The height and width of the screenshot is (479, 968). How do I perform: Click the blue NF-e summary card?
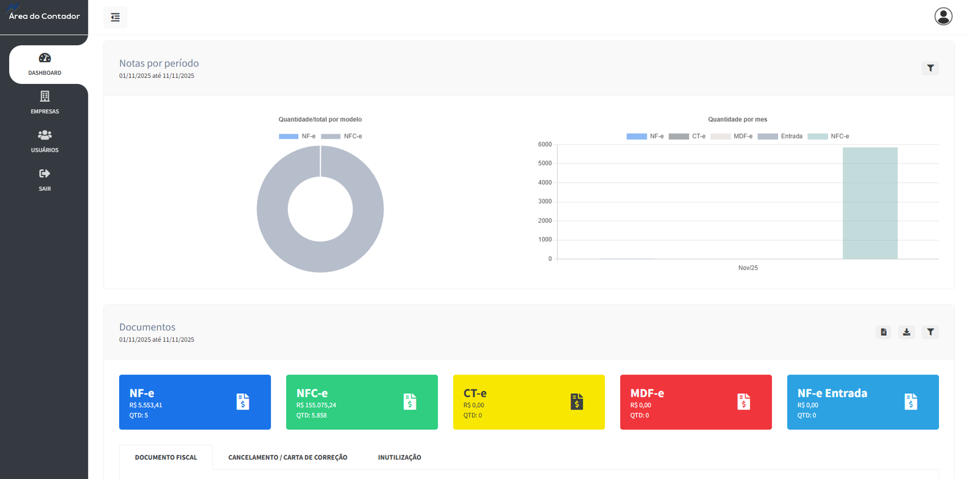(194, 402)
